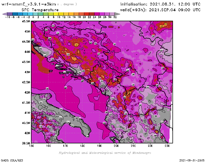The height and width of the screenshot is (162, 210).
Task: Click the 40N latitude label
Action: 27,133
